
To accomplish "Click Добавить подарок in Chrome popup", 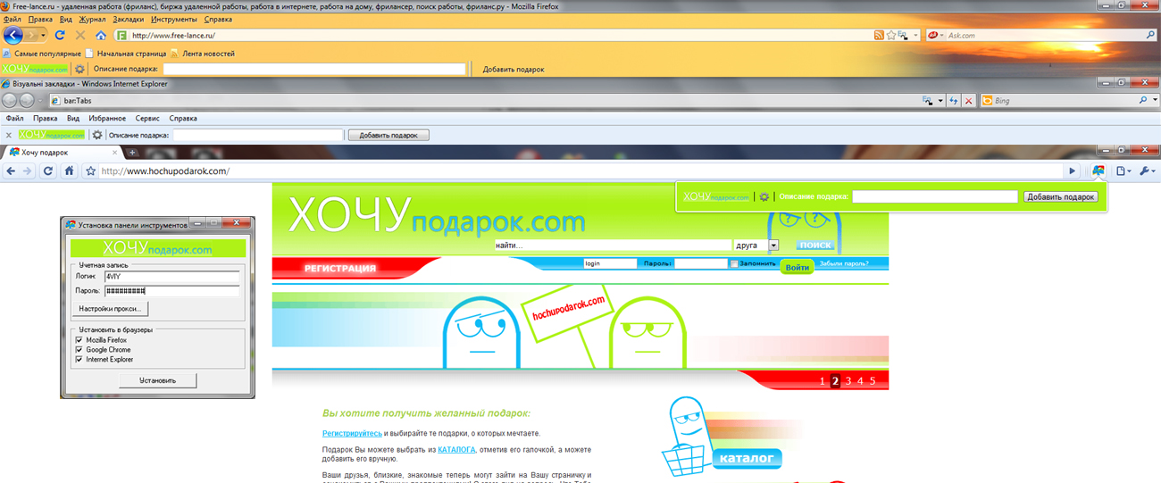I will 1061,196.
